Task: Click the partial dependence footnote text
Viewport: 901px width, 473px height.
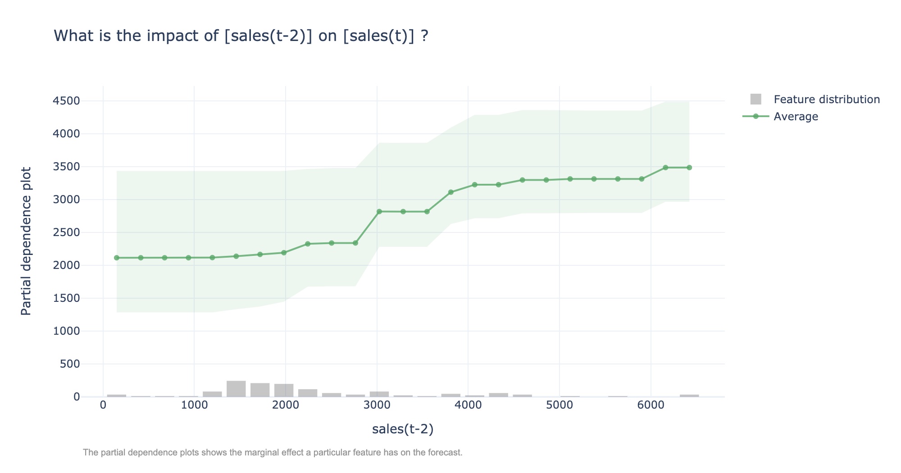Action: tap(273, 452)
